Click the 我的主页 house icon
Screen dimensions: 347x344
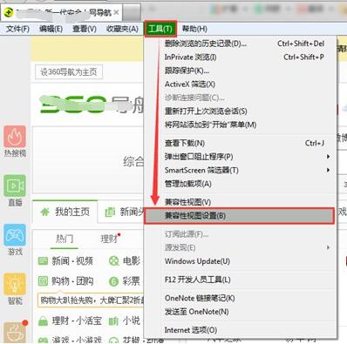click(44, 212)
